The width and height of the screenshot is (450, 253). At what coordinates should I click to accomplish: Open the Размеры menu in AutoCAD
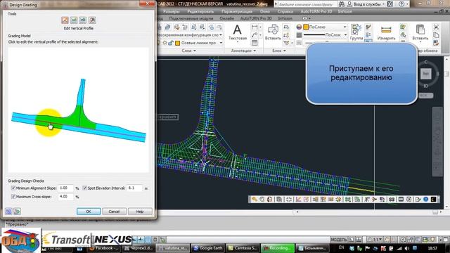(x=171, y=11)
